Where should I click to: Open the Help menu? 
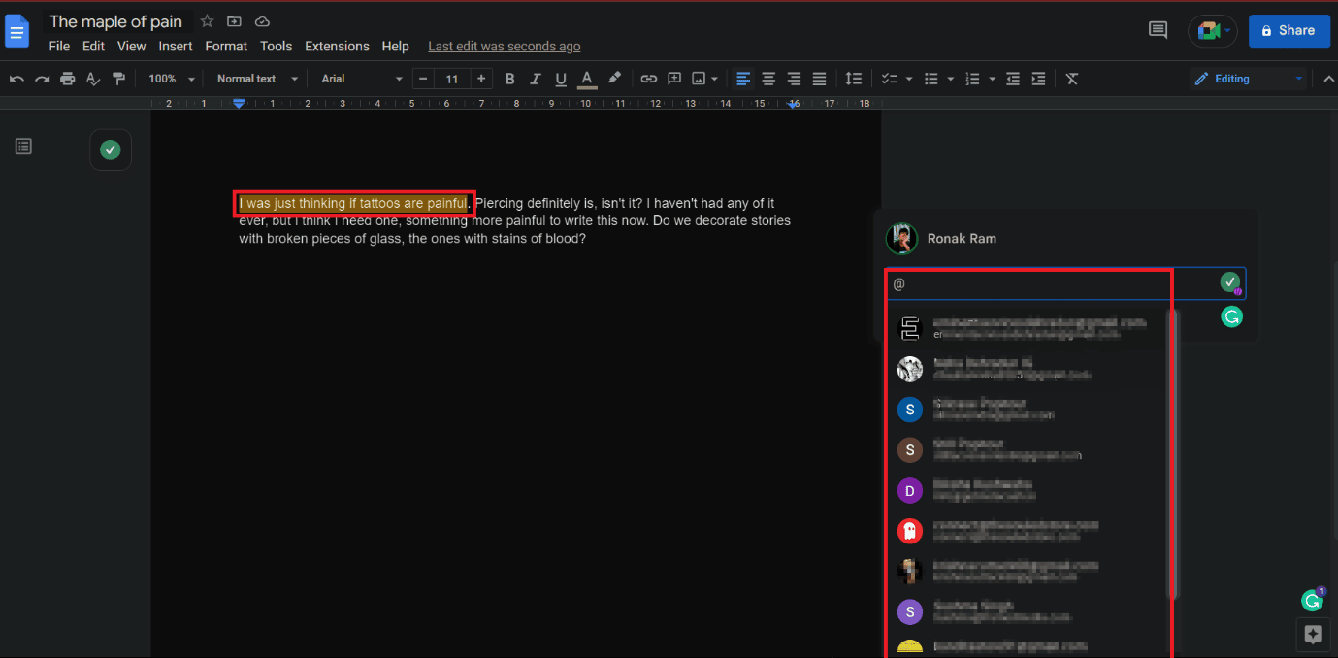(395, 47)
